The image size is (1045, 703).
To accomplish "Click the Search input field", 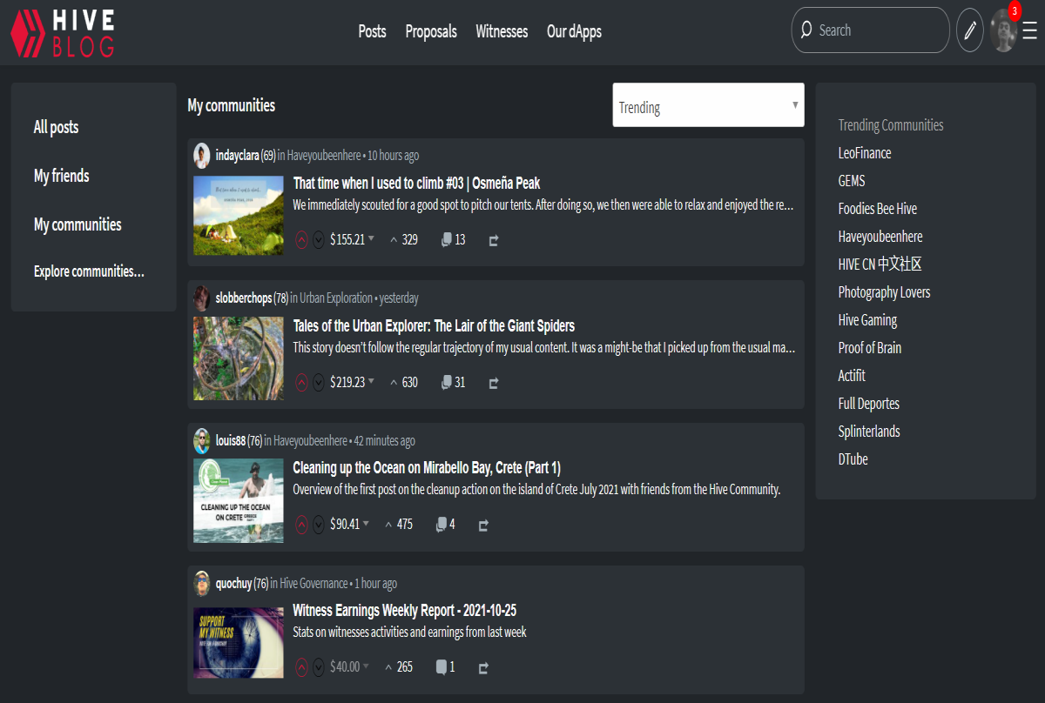I will click(x=871, y=30).
